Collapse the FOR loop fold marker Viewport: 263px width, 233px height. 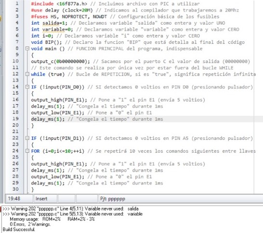pyautogui.click(x=27, y=151)
